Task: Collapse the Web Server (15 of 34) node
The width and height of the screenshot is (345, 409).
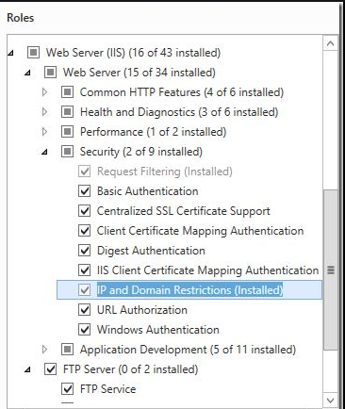Action: click(28, 74)
